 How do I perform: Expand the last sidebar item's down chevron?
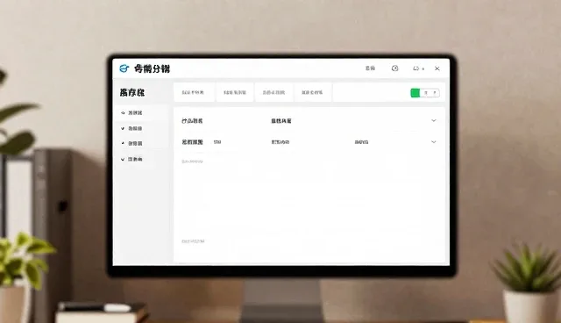coord(123,160)
